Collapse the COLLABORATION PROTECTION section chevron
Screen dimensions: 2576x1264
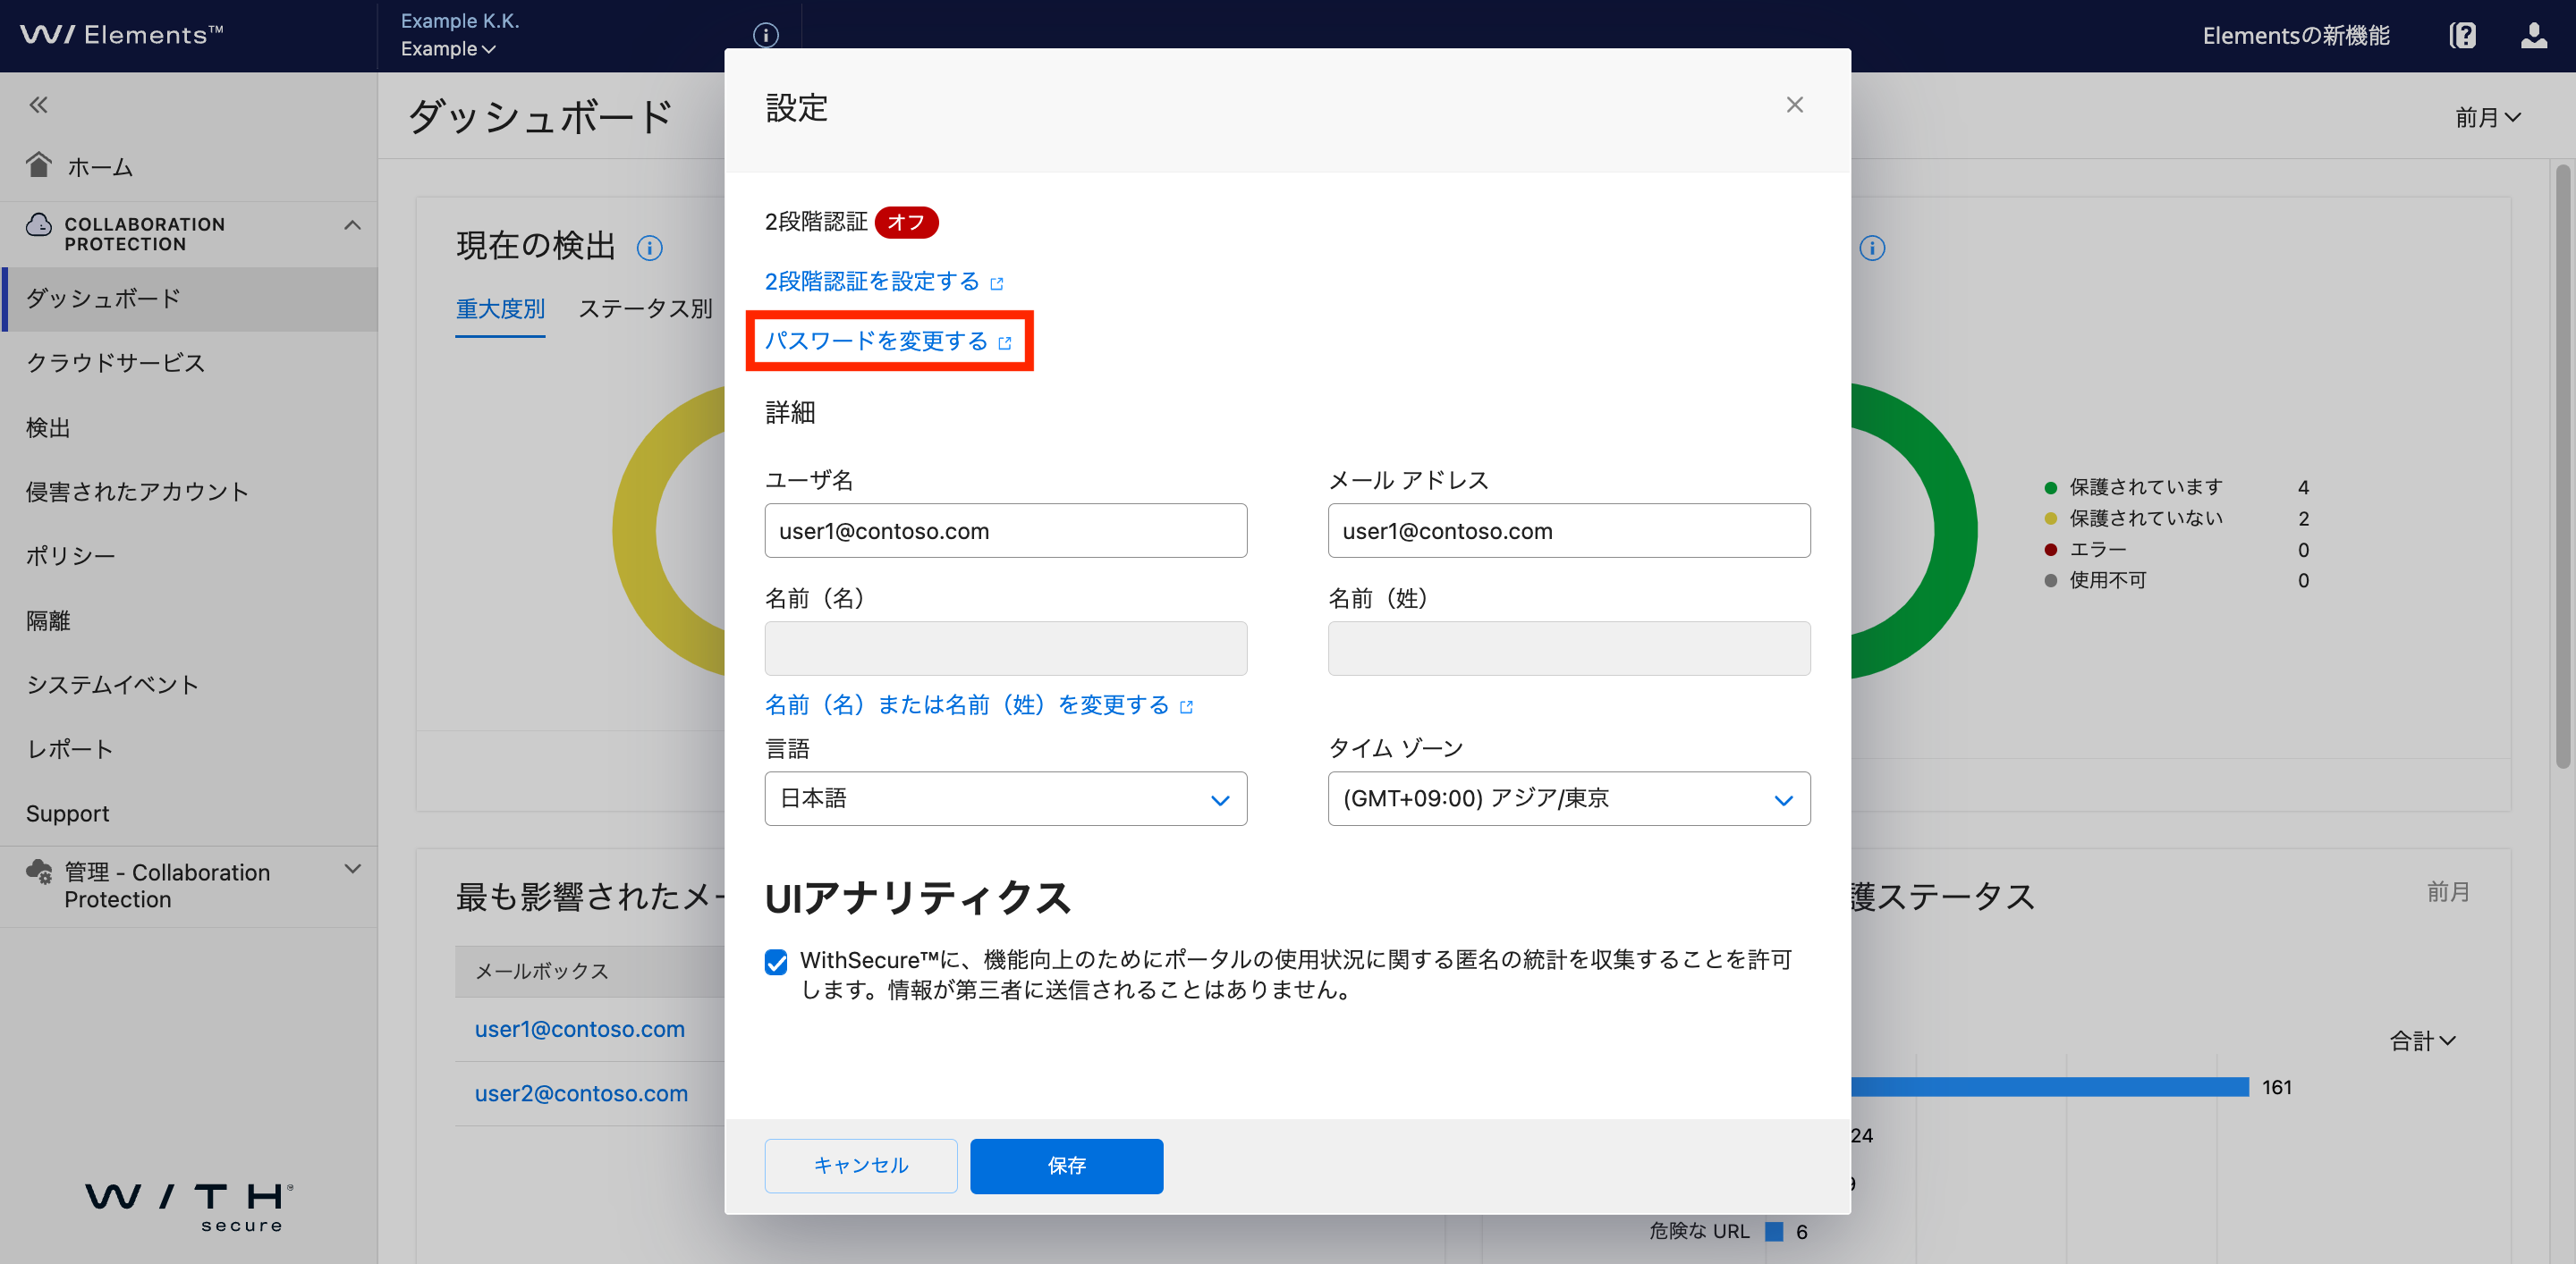[352, 226]
